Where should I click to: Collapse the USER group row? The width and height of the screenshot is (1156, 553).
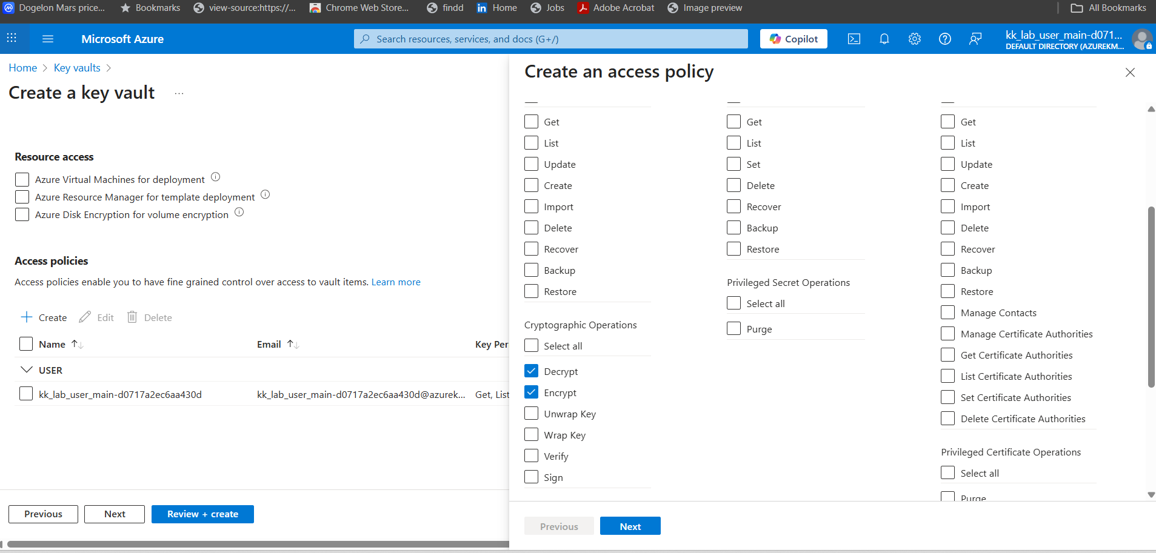[26, 370]
